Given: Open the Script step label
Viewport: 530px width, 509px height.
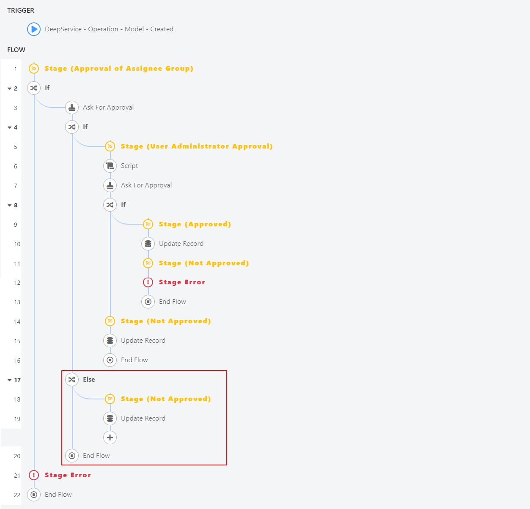Looking at the screenshot, I should [x=129, y=166].
